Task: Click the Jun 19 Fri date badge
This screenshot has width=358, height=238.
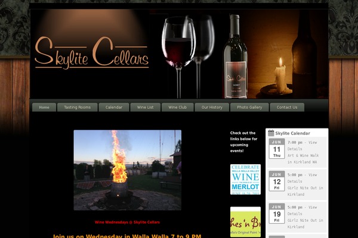Action: (277, 214)
